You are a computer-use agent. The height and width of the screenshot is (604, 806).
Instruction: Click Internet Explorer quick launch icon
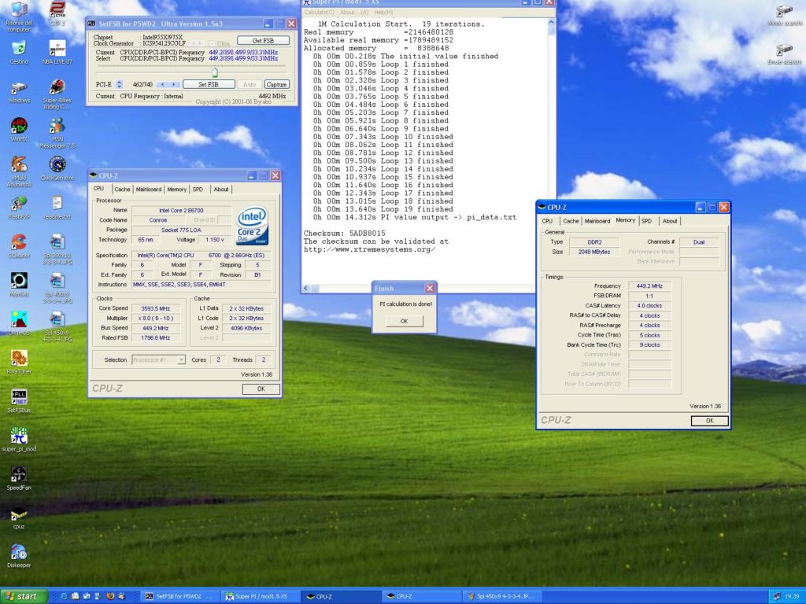coord(64,596)
